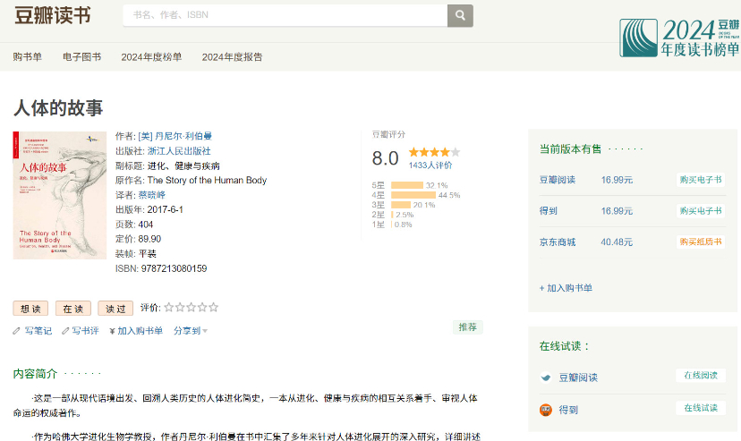Open 豆瓣阅读 link under 在线试读
This screenshot has width=741, height=441.
click(578, 377)
